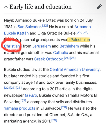Open citation 28 after El Salvador
Image resolution: width=106 pixels, height=128 pixels.
coord(64,107)
